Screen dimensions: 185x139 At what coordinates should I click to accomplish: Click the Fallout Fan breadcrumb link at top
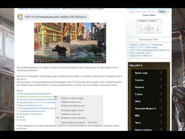(x=39, y=9)
